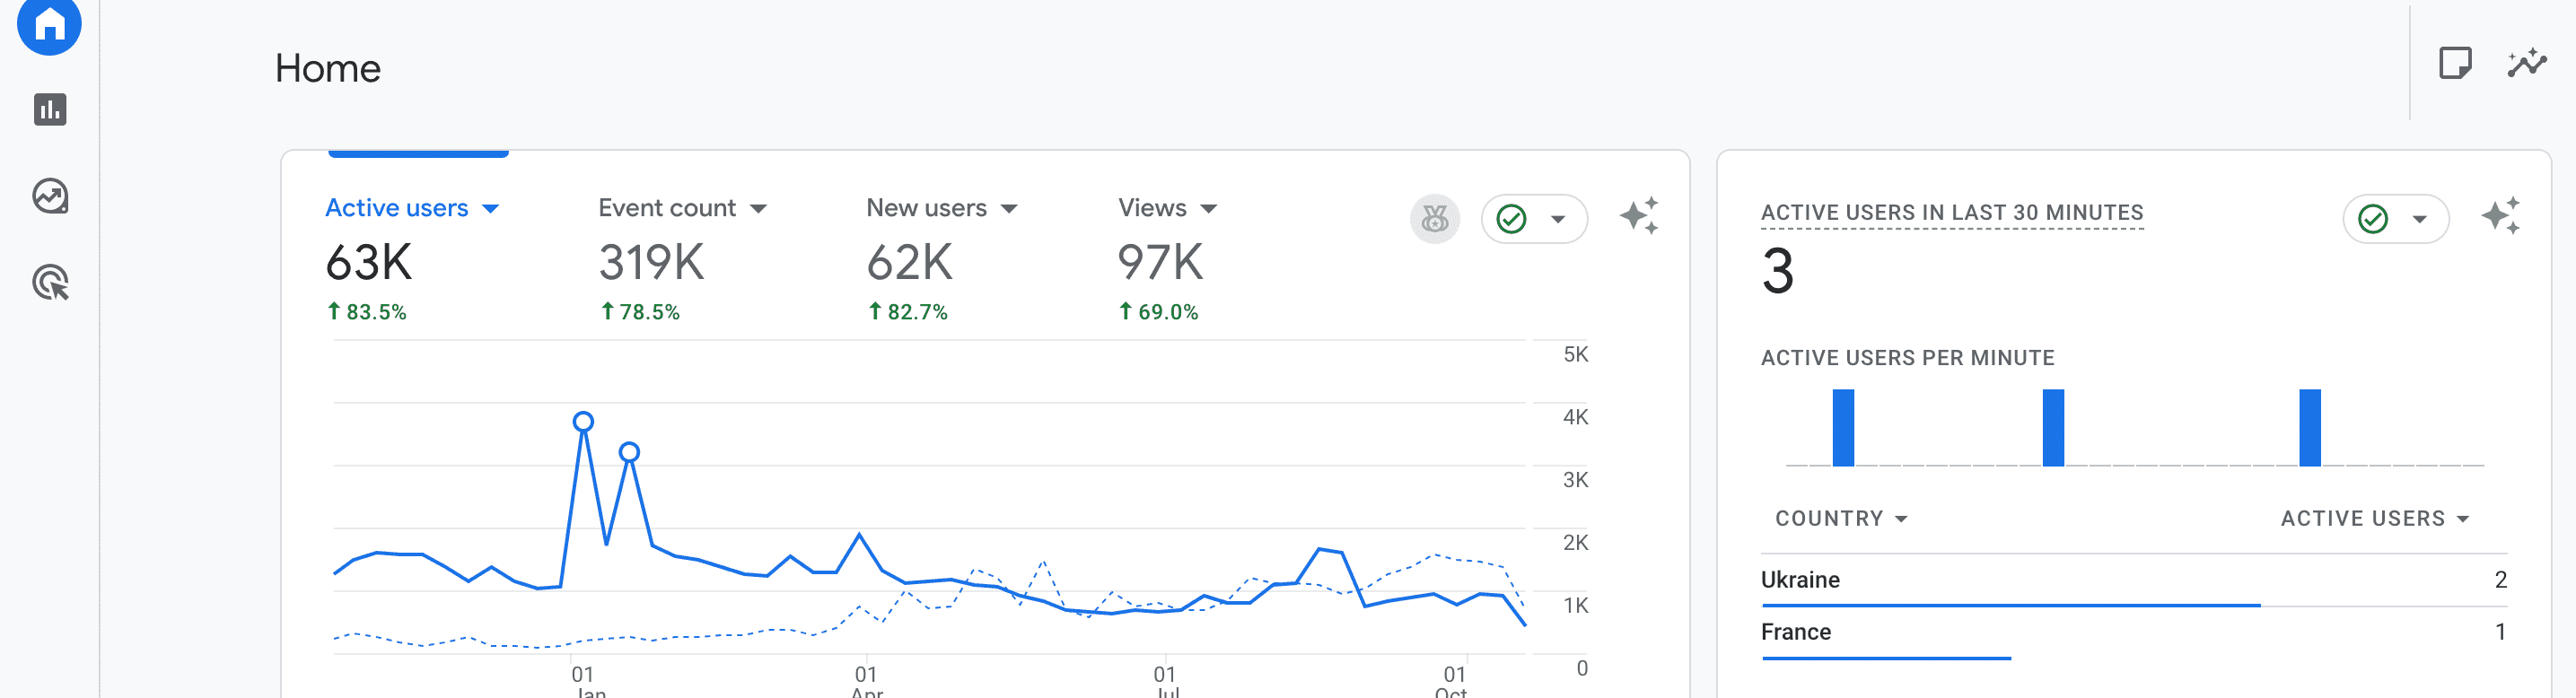This screenshot has height=698, width=2576.
Task: Open the Home icon in sidebar
Action: click(49, 24)
